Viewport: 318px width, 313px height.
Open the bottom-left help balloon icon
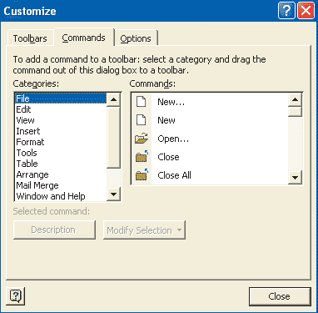pyautogui.click(x=16, y=296)
